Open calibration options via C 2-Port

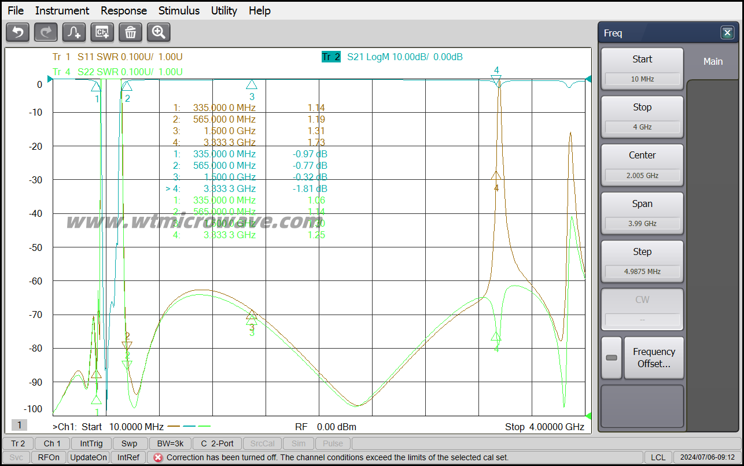pos(217,443)
